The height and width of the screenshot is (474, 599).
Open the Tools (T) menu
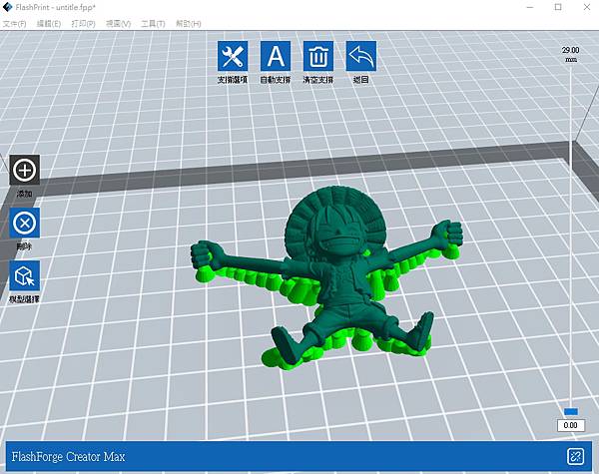[x=153, y=24]
